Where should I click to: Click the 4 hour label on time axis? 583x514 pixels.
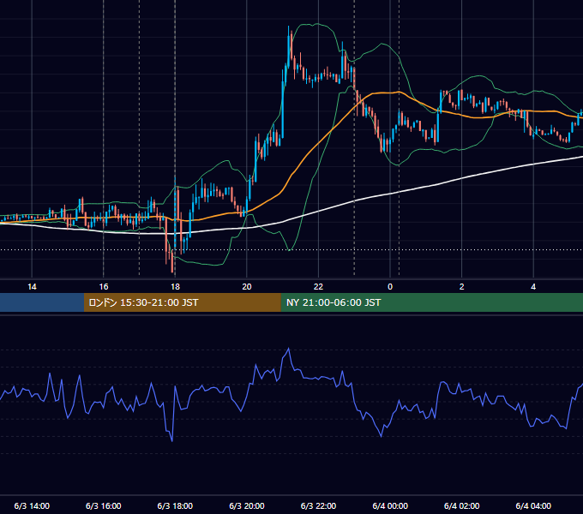pos(533,287)
